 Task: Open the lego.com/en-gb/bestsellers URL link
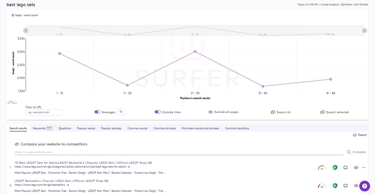(40, 185)
